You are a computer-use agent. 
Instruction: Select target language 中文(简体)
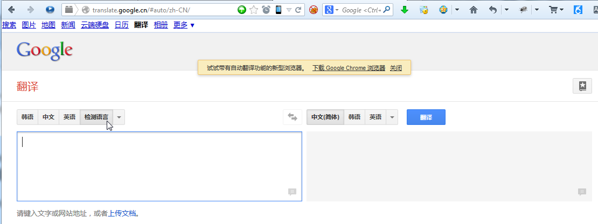coord(325,117)
